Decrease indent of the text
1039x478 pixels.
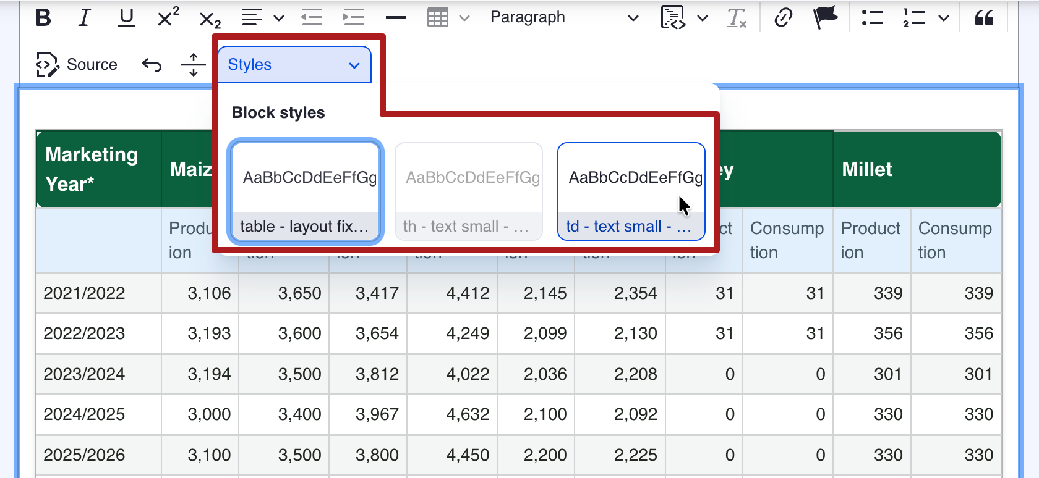(x=312, y=18)
